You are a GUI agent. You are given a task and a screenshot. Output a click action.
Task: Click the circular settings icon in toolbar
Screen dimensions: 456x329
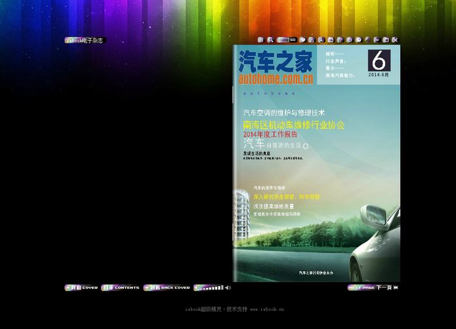click(x=350, y=40)
